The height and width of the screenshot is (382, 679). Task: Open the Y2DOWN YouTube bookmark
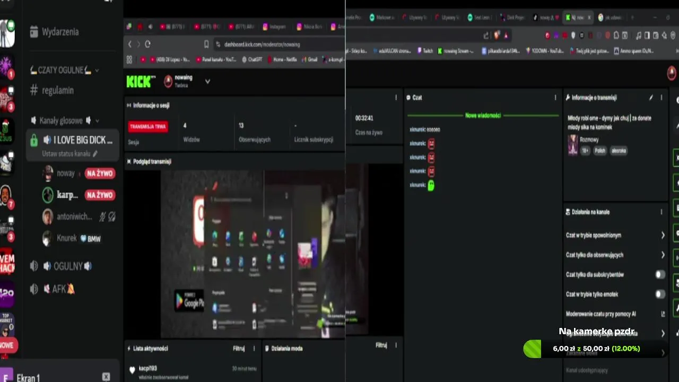point(545,51)
